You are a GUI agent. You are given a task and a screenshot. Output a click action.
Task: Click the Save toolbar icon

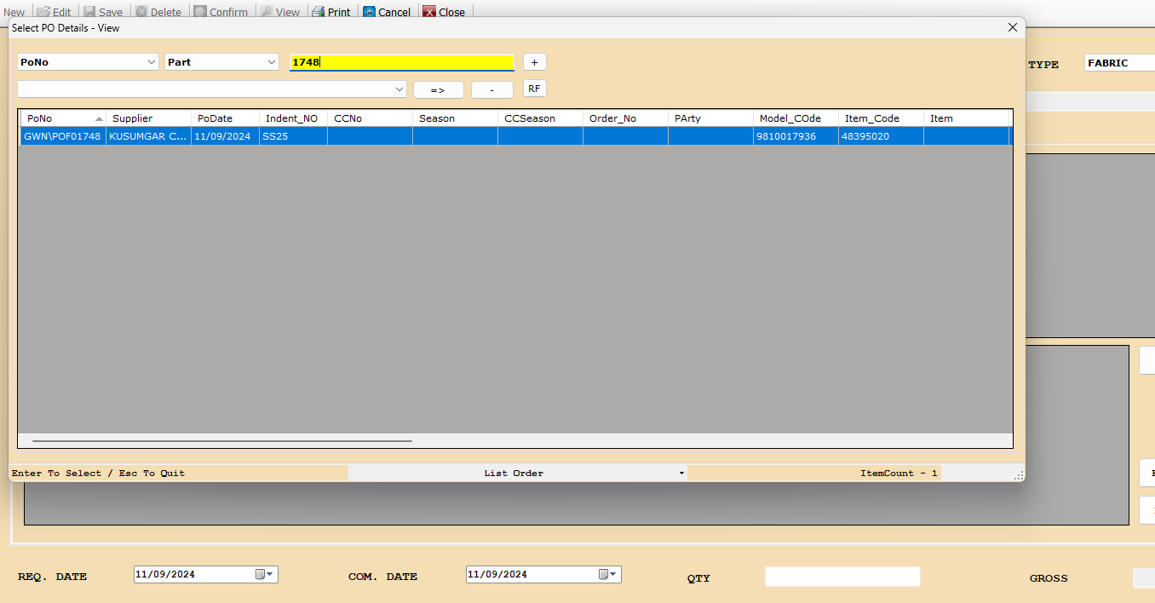click(89, 12)
